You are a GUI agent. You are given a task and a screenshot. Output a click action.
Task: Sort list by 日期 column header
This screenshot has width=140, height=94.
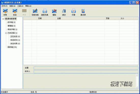(x=46, y=18)
